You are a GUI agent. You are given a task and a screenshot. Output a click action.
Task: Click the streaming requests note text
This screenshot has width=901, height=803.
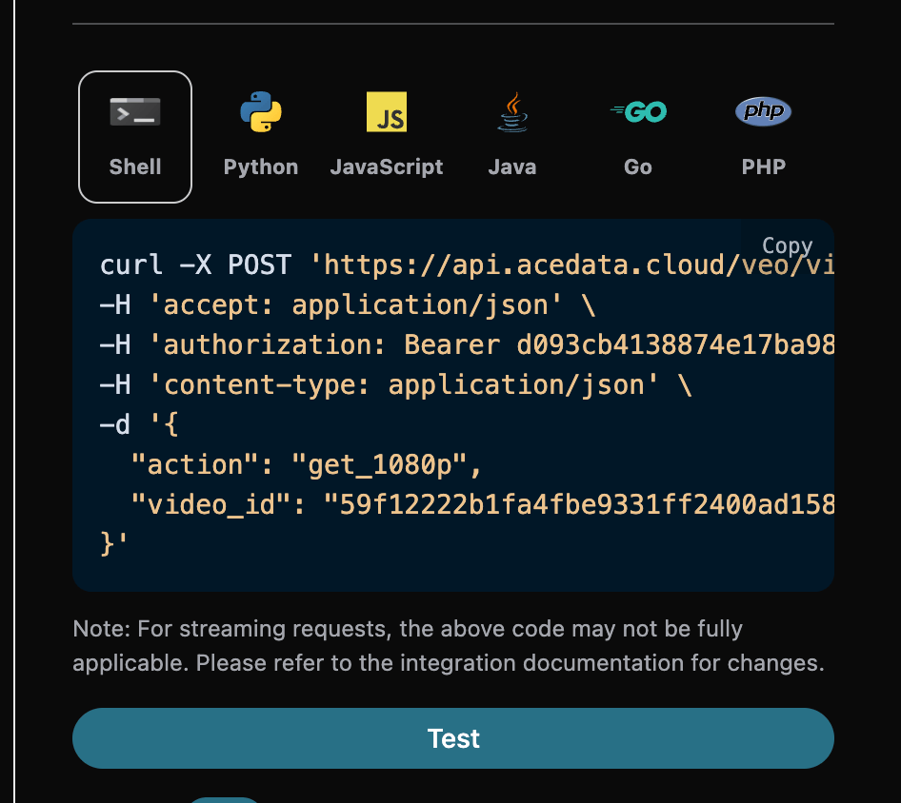(x=449, y=646)
